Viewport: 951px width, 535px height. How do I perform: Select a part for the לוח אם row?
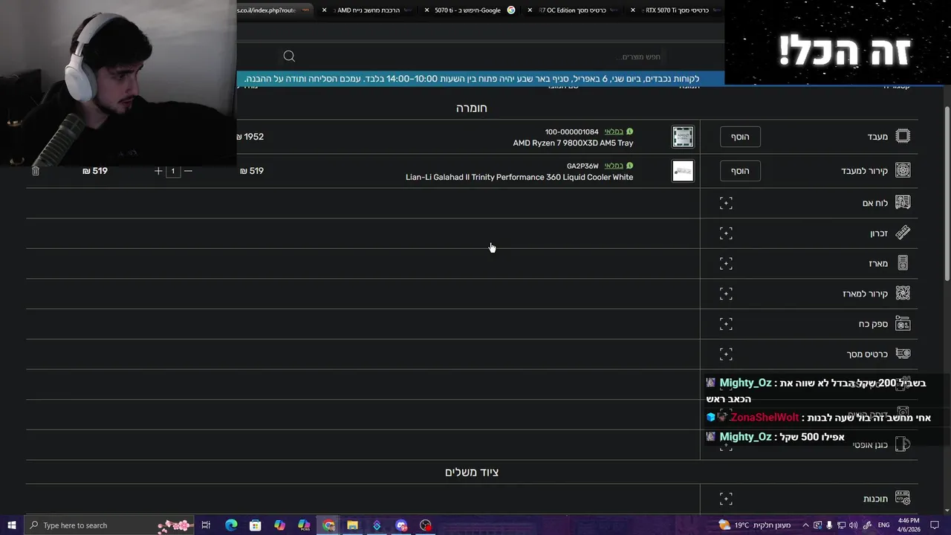coord(726,203)
